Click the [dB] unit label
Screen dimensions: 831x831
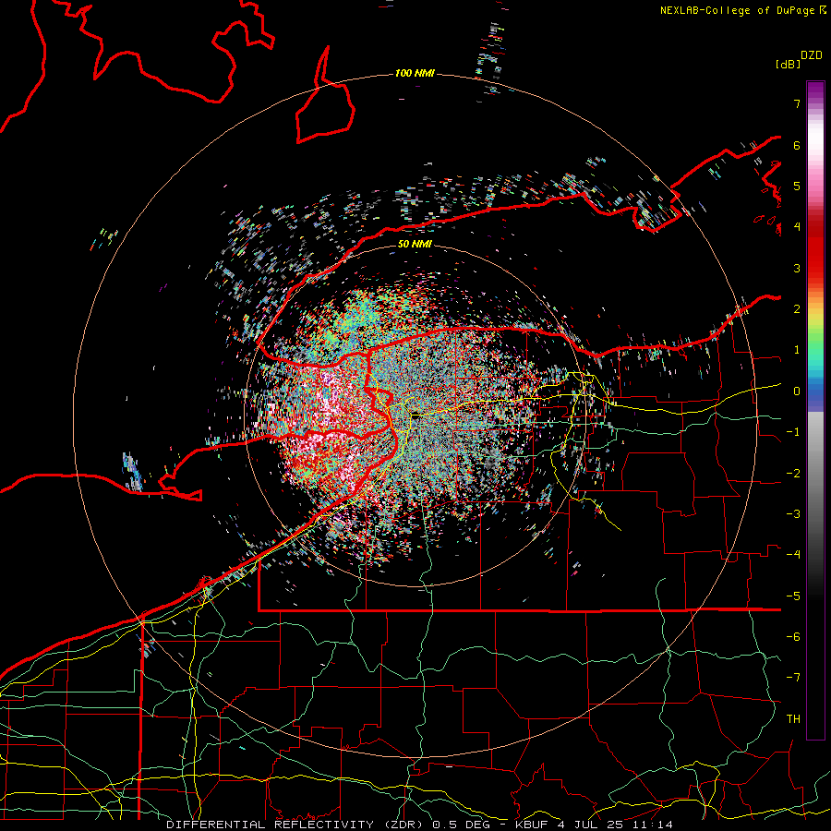(x=789, y=65)
